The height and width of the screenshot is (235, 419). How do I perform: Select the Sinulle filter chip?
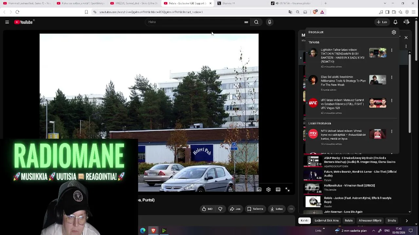(392, 221)
